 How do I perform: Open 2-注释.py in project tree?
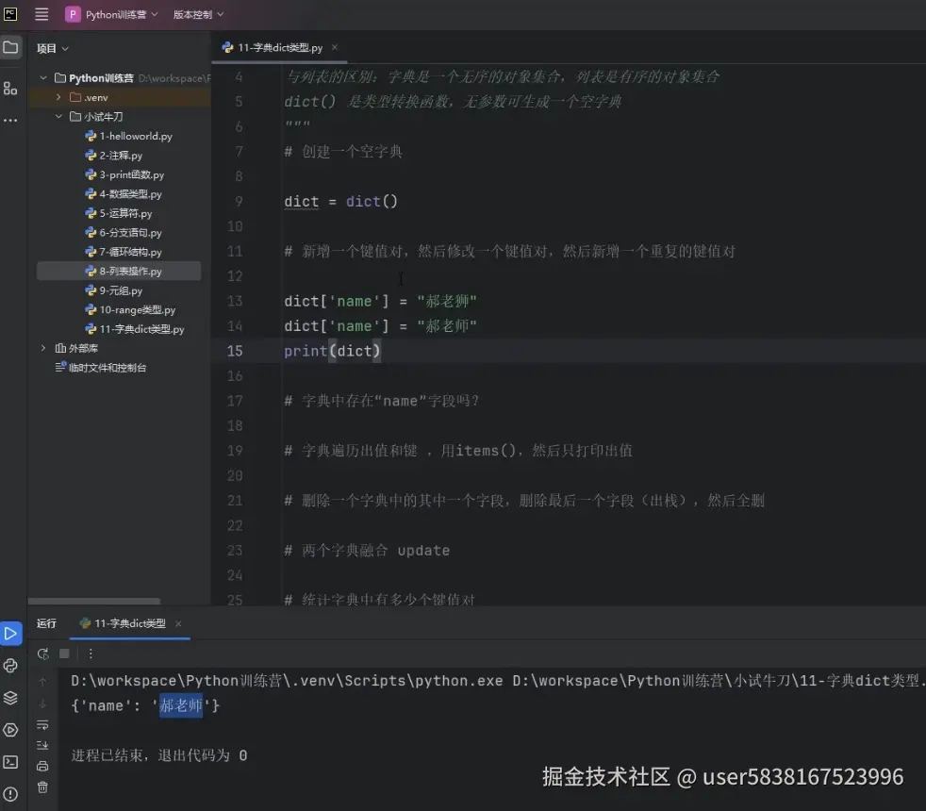(114, 156)
